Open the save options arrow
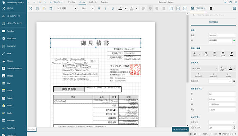This screenshot has height=136, width=238. coord(45,2)
